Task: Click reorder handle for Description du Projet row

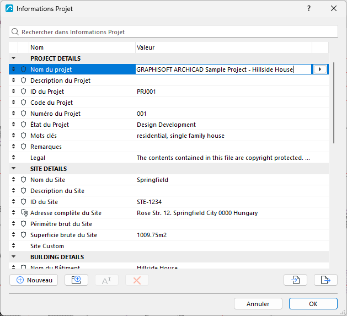Action: [13, 80]
